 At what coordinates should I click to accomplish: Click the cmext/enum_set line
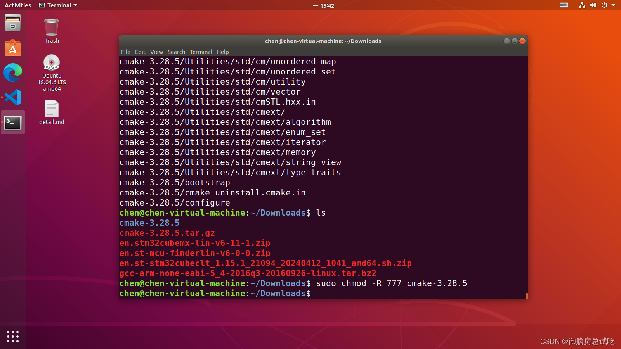tap(223, 132)
